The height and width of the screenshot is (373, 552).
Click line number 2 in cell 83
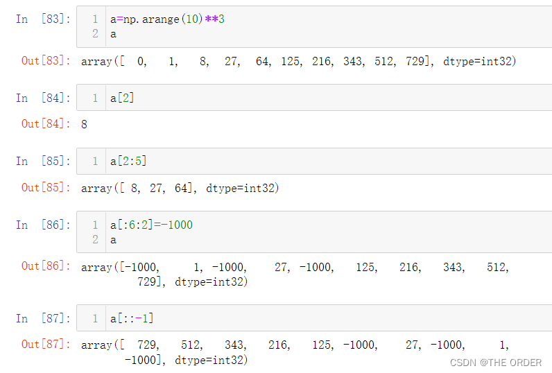tap(95, 34)
